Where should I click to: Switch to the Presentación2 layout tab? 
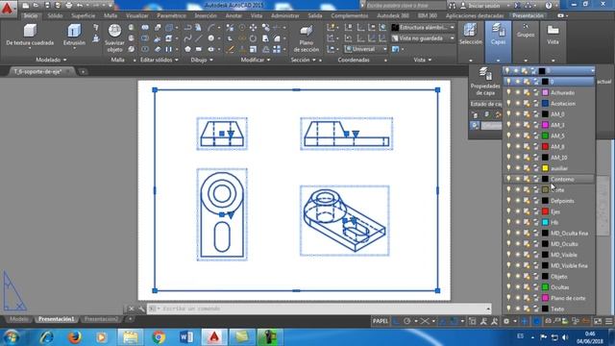tap(101, 319)
